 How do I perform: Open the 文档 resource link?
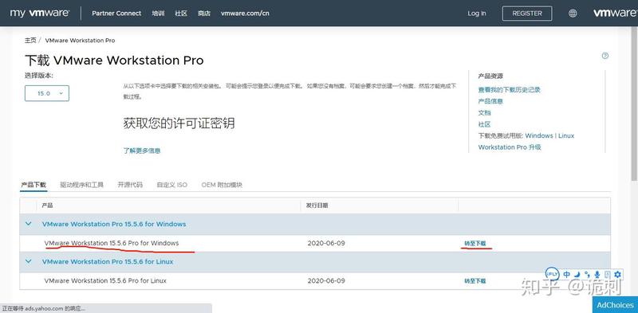(x=485, y=112)
